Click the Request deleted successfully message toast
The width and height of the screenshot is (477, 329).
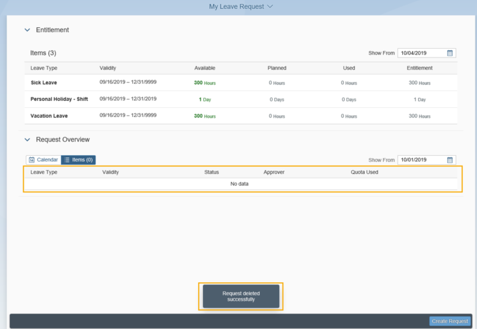(x=241, y=296)
